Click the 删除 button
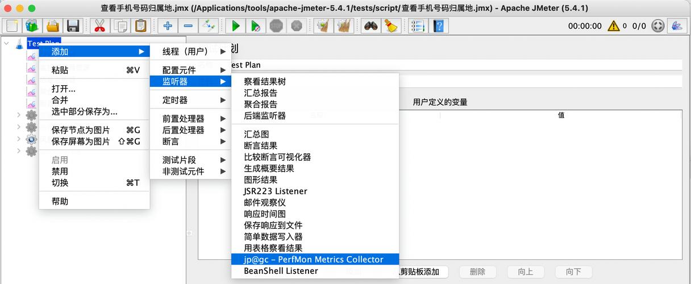 click(477, 272)
